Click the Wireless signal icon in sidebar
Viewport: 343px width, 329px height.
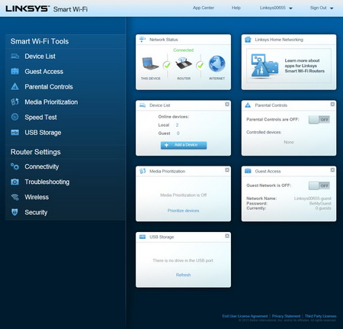pyautogui.click(x=15, y=197)
